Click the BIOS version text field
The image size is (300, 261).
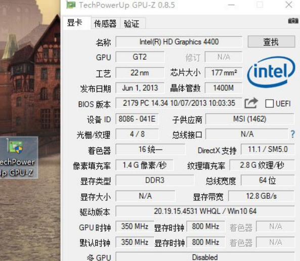click(x=179, y=103)
